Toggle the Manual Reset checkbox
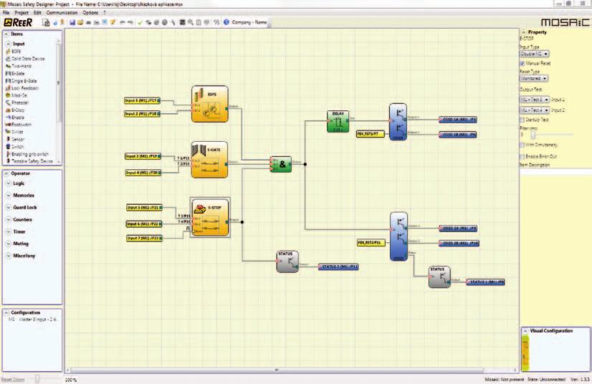Viewport: 592px width, 384px height. (522, 64)
